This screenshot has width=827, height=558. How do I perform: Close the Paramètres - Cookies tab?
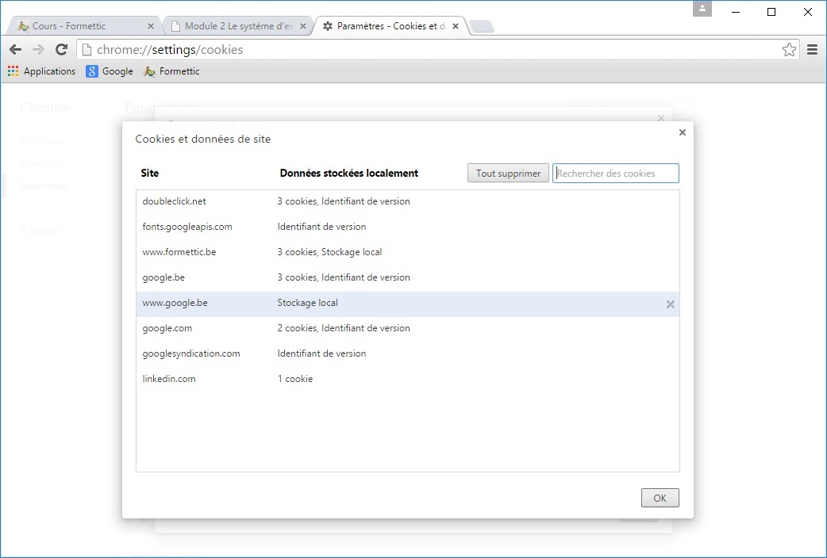tap(455, 26)
